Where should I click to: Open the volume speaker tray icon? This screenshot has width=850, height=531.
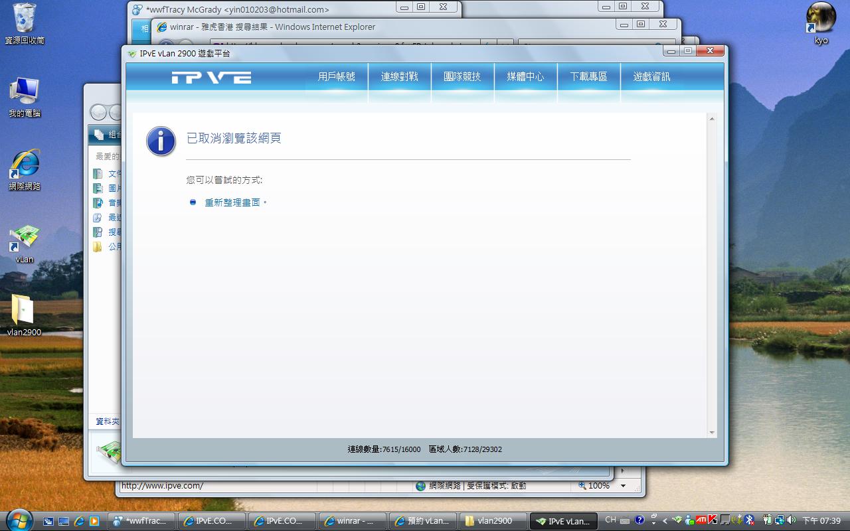[791, 520]
